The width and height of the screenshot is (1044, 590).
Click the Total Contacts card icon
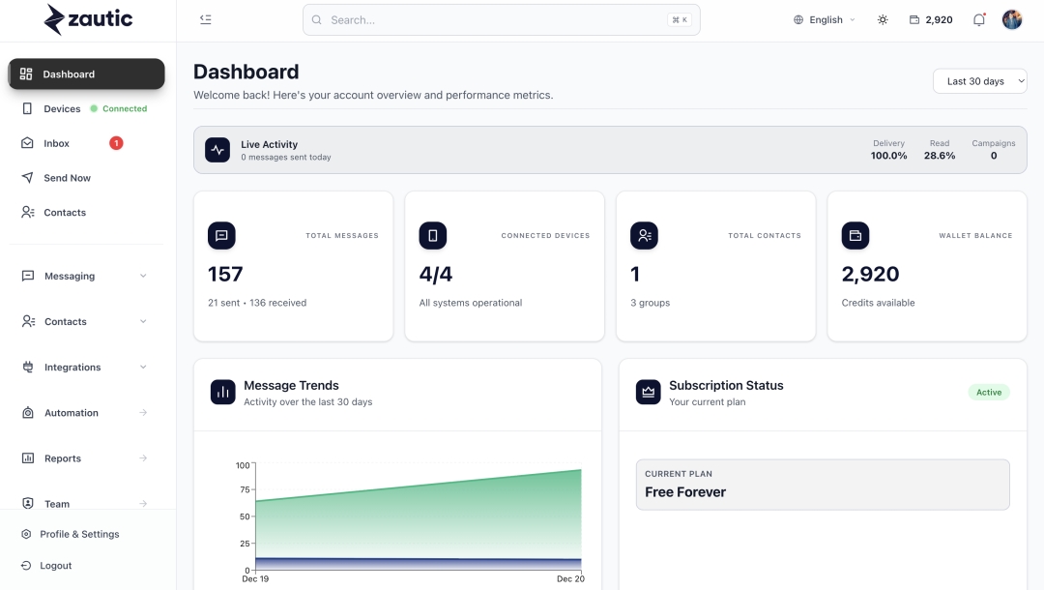pos(644,235)
